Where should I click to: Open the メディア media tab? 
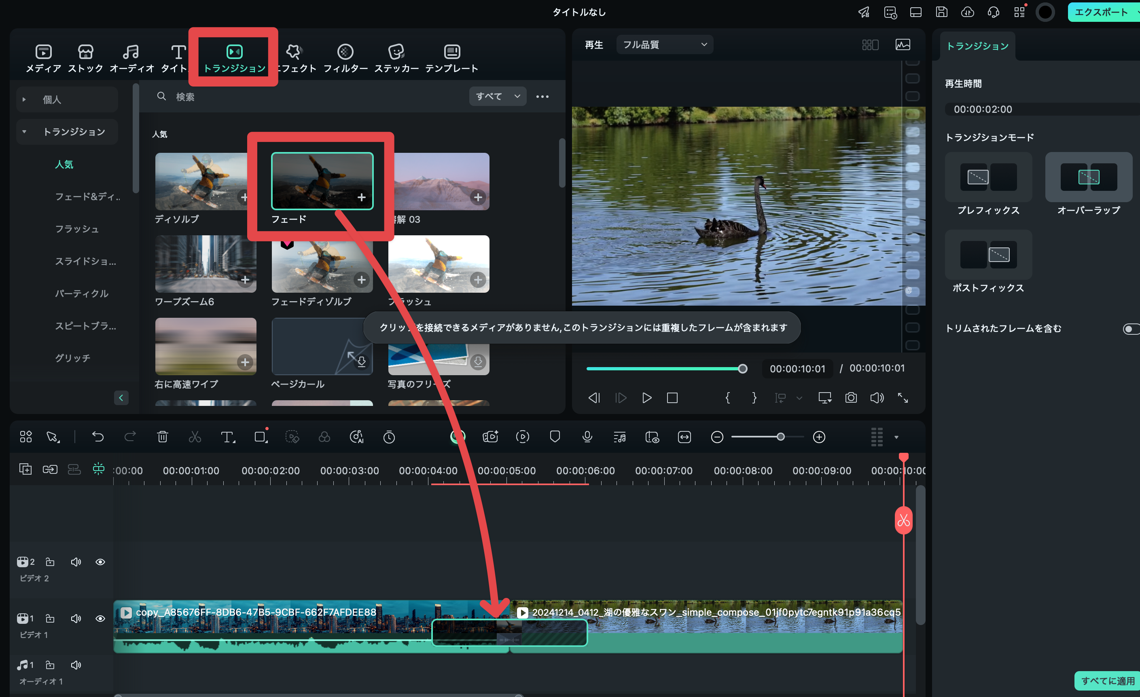tap(44, 58)
